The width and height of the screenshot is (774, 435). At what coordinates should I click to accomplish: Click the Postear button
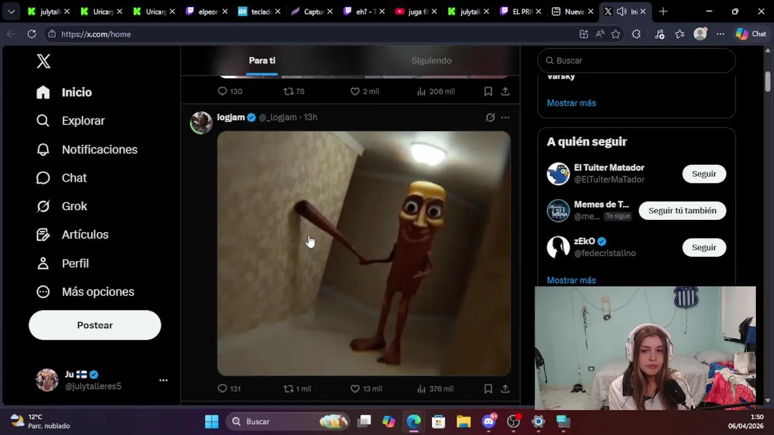click(95, 325)
